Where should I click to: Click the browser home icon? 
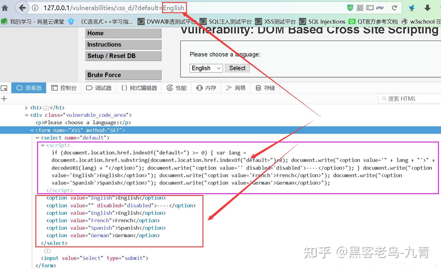(x=5, y=8)
